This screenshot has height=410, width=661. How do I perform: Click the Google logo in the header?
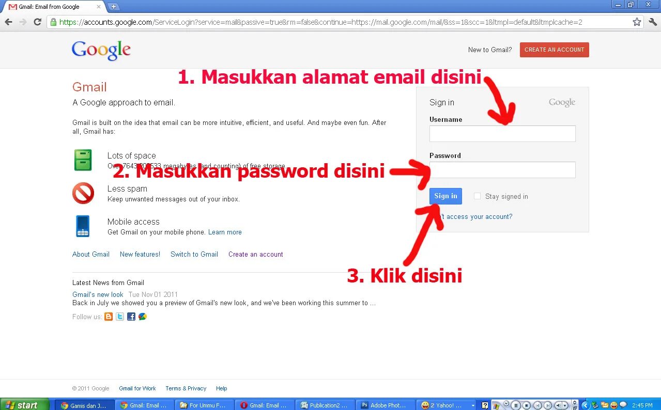101,50
